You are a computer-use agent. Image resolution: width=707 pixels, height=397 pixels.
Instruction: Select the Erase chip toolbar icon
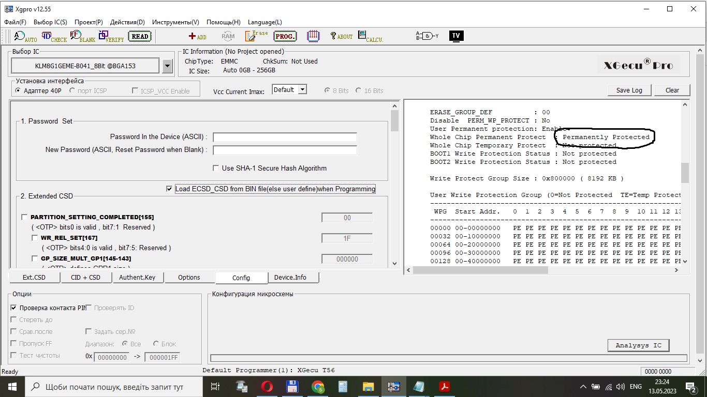[257, 36]
